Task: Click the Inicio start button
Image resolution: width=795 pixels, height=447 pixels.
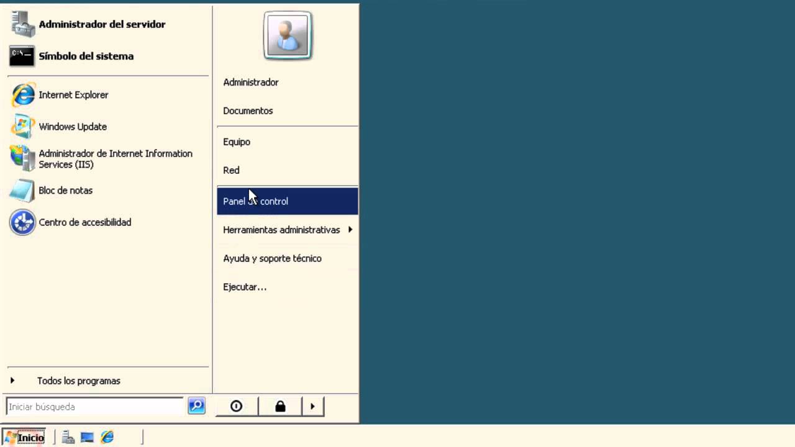Action: tap(24, 438)
